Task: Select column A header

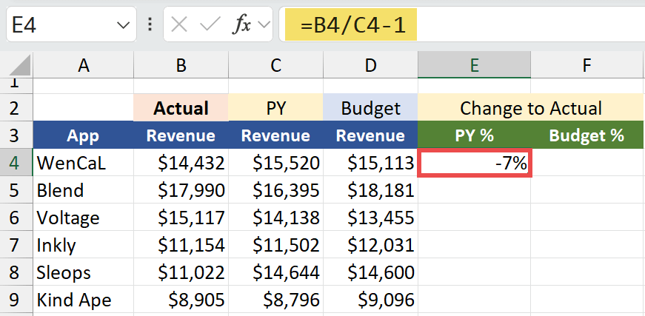Action: coord(83,66)
